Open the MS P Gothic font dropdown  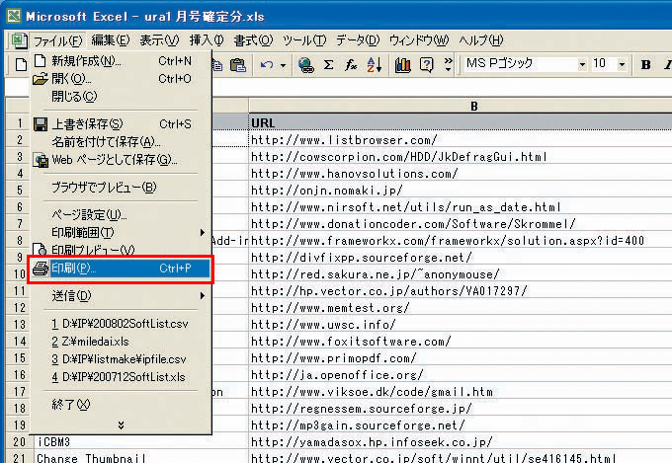[x=582, y=65]
